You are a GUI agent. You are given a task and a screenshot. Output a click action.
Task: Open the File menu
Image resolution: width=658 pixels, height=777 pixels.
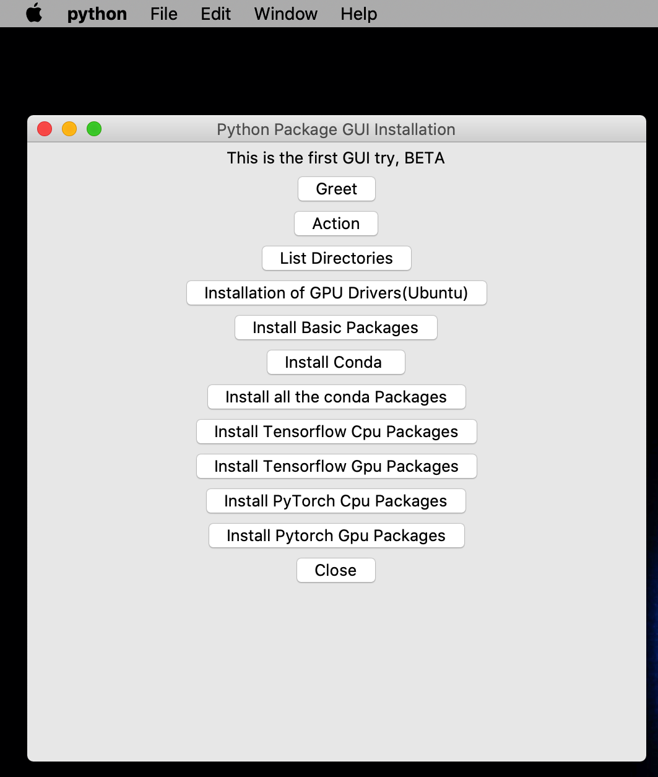click(x=163, y=14)
